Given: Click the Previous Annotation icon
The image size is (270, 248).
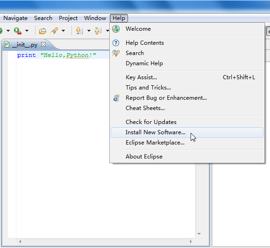Looking at the screenshot, I should (98, 31).
